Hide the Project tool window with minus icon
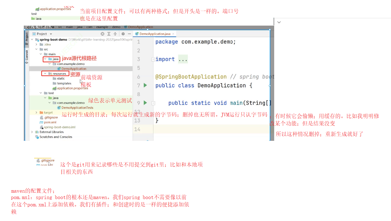Viewport: 391px width, 221px height. [x=129, y=34]
